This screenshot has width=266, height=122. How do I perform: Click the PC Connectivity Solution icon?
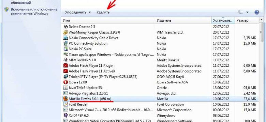(x=65, y=43)
